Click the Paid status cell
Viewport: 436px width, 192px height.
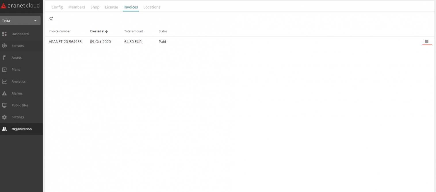(x=162, y=42)
